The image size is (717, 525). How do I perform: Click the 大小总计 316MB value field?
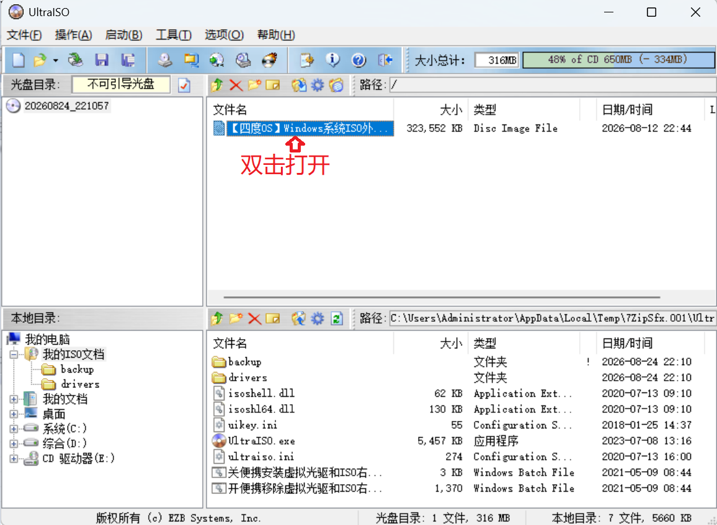497,60
